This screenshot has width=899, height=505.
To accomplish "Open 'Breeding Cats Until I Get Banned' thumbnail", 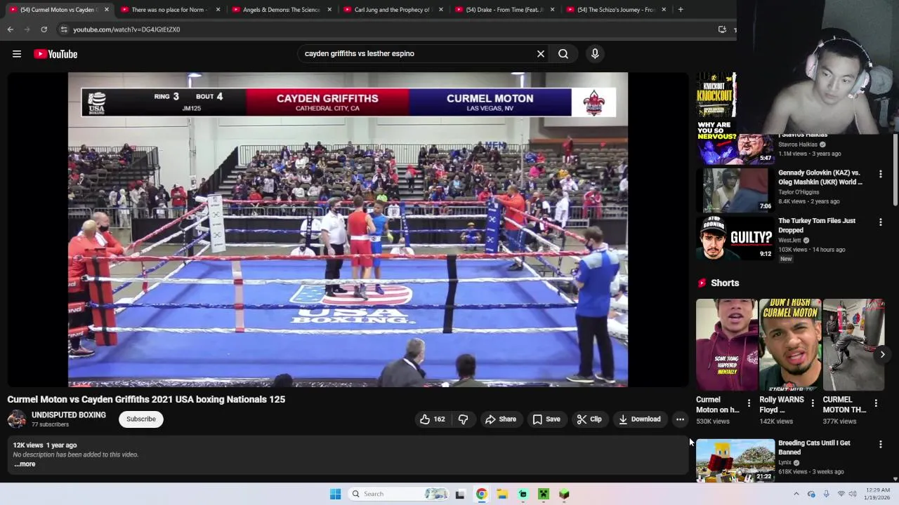I will click(735, 461).
